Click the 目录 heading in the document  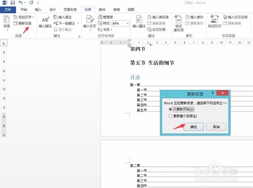[x=135, y=77]
